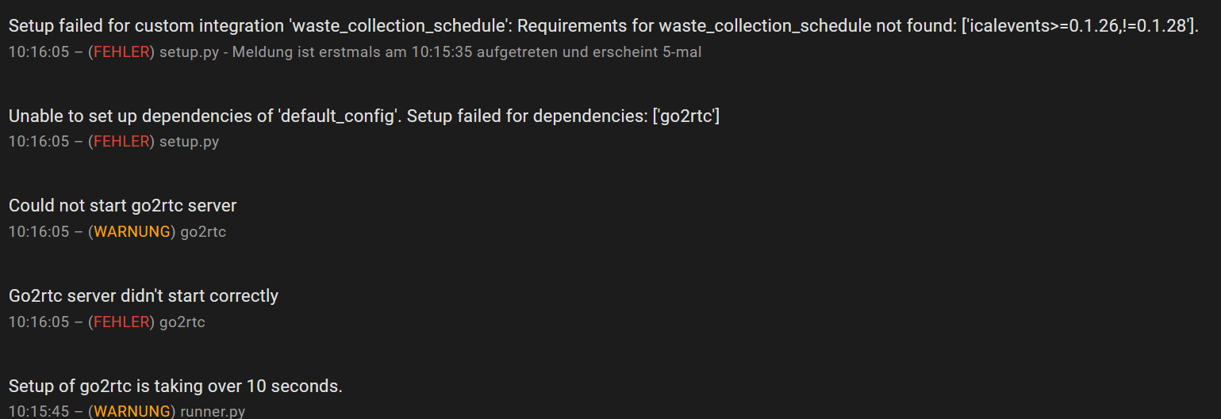Viewport: 1221px width, 419px height.
Task: Click the orange WARNUNG label under 'Could not start go2rtc server'
Action: point(132,232)
